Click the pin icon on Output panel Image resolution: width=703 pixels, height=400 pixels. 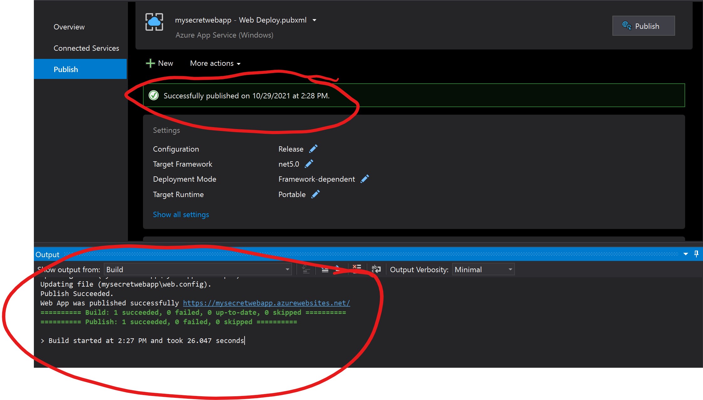tap(696, 254)
